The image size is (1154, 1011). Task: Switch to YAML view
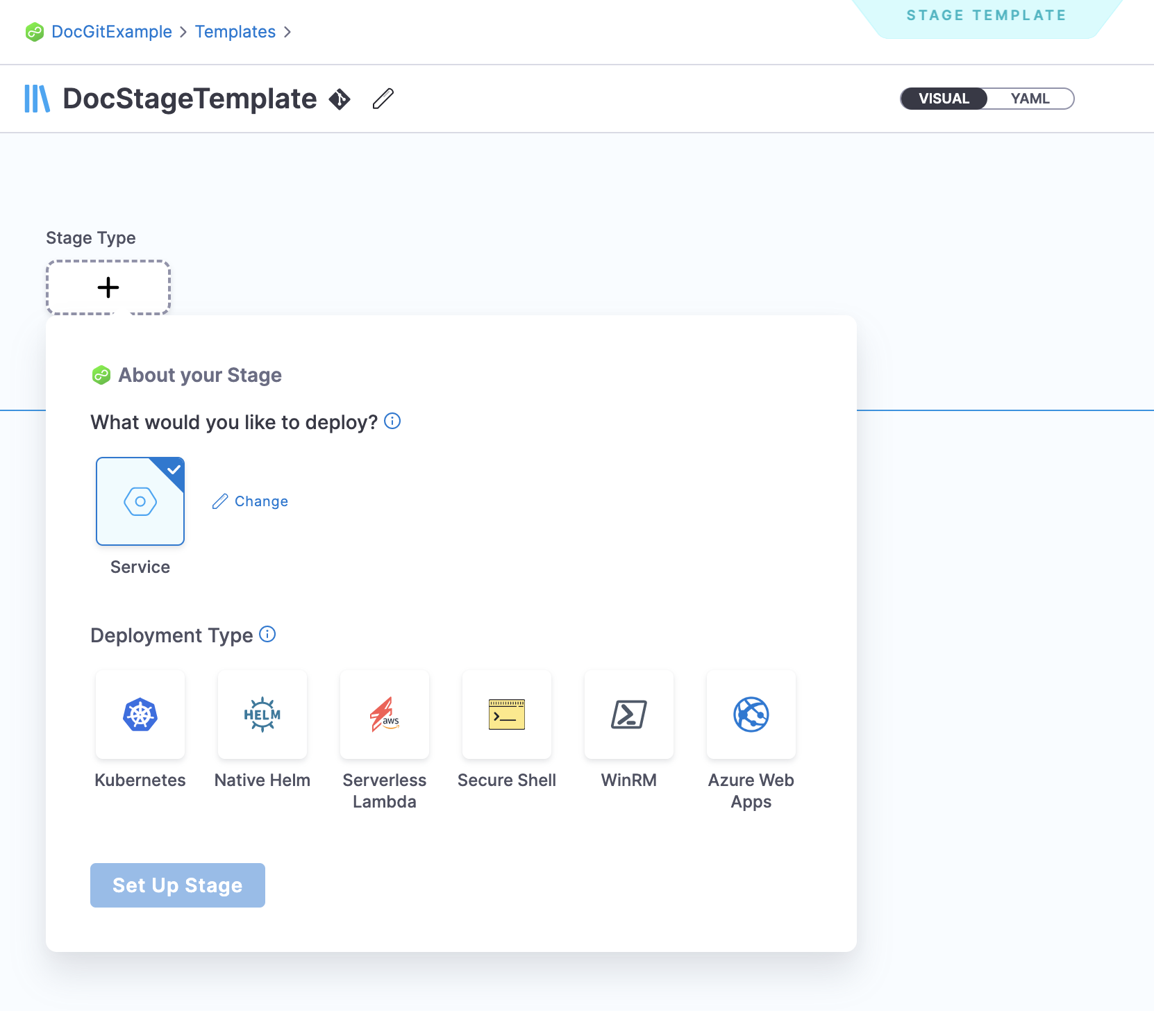click(x=1030, y=99)
